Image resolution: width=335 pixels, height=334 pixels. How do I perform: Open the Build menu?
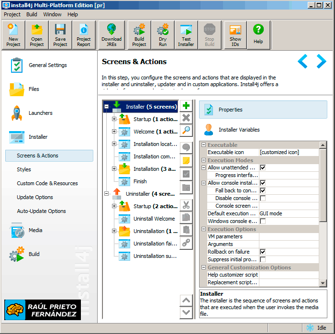pyautogui.click(x=32, y=14)
